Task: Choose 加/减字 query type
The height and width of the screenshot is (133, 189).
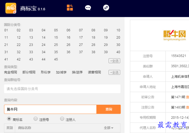Action: pos(61,72)
